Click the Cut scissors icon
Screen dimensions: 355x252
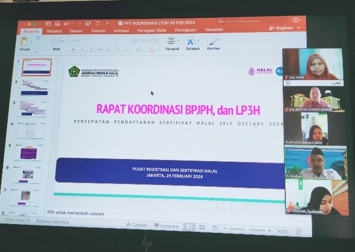click(39, 38)
